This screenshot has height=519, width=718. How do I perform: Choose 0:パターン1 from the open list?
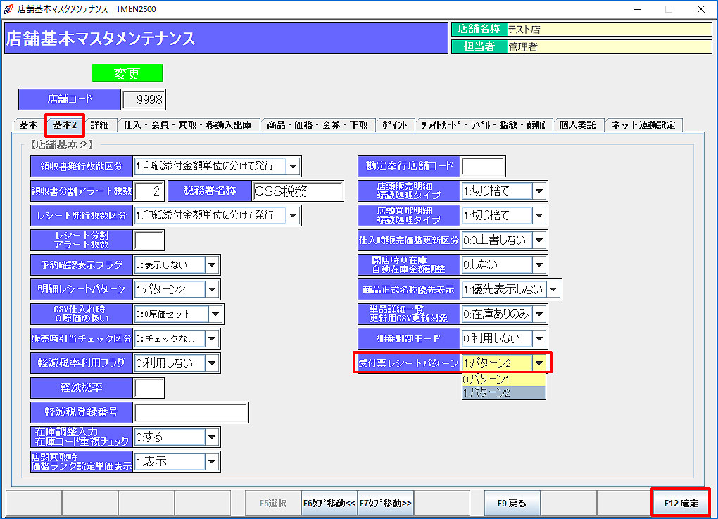pos(503,379)
